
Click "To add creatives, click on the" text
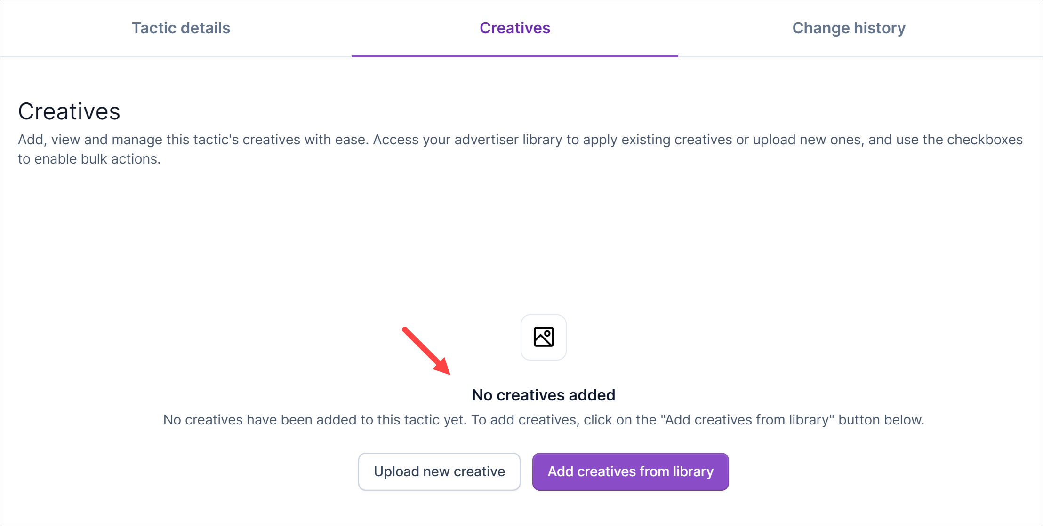(x=563, y=420)
